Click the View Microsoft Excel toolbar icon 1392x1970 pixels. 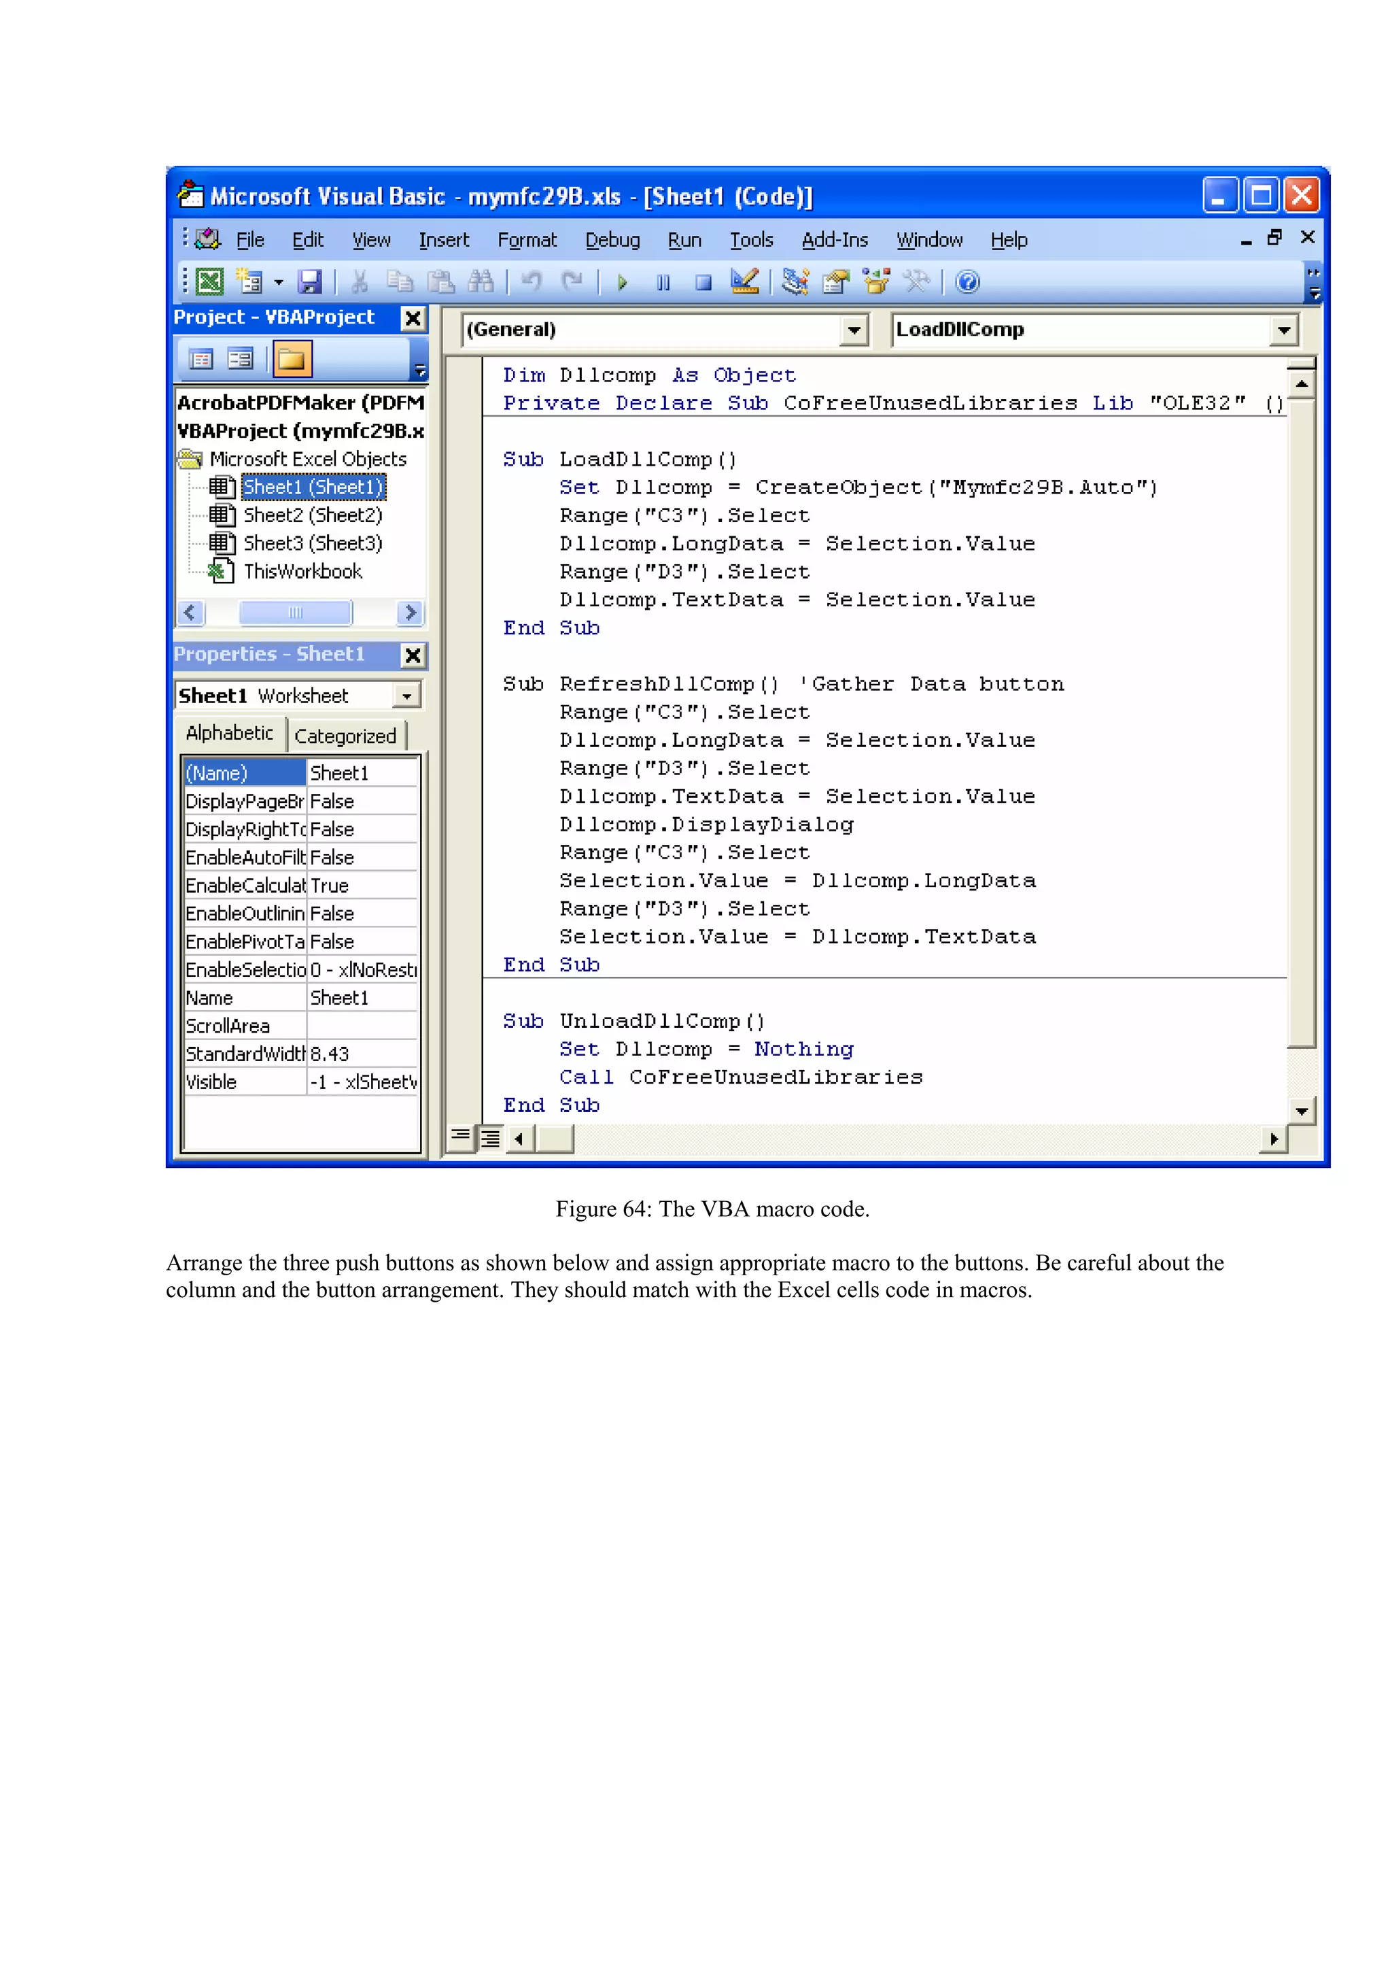pos(209,282)
